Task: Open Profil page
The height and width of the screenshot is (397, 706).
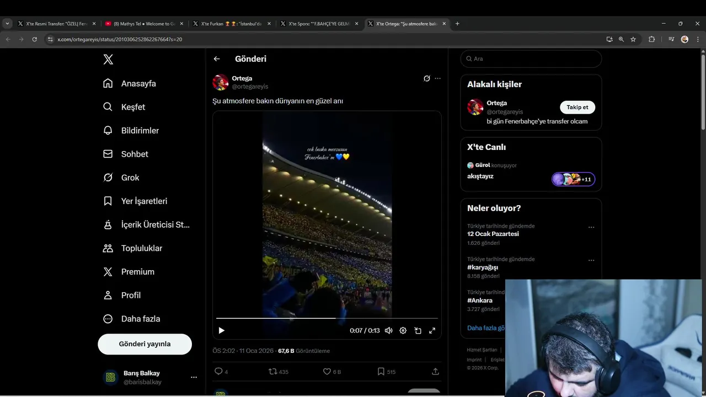Action: tap(122, 296)
